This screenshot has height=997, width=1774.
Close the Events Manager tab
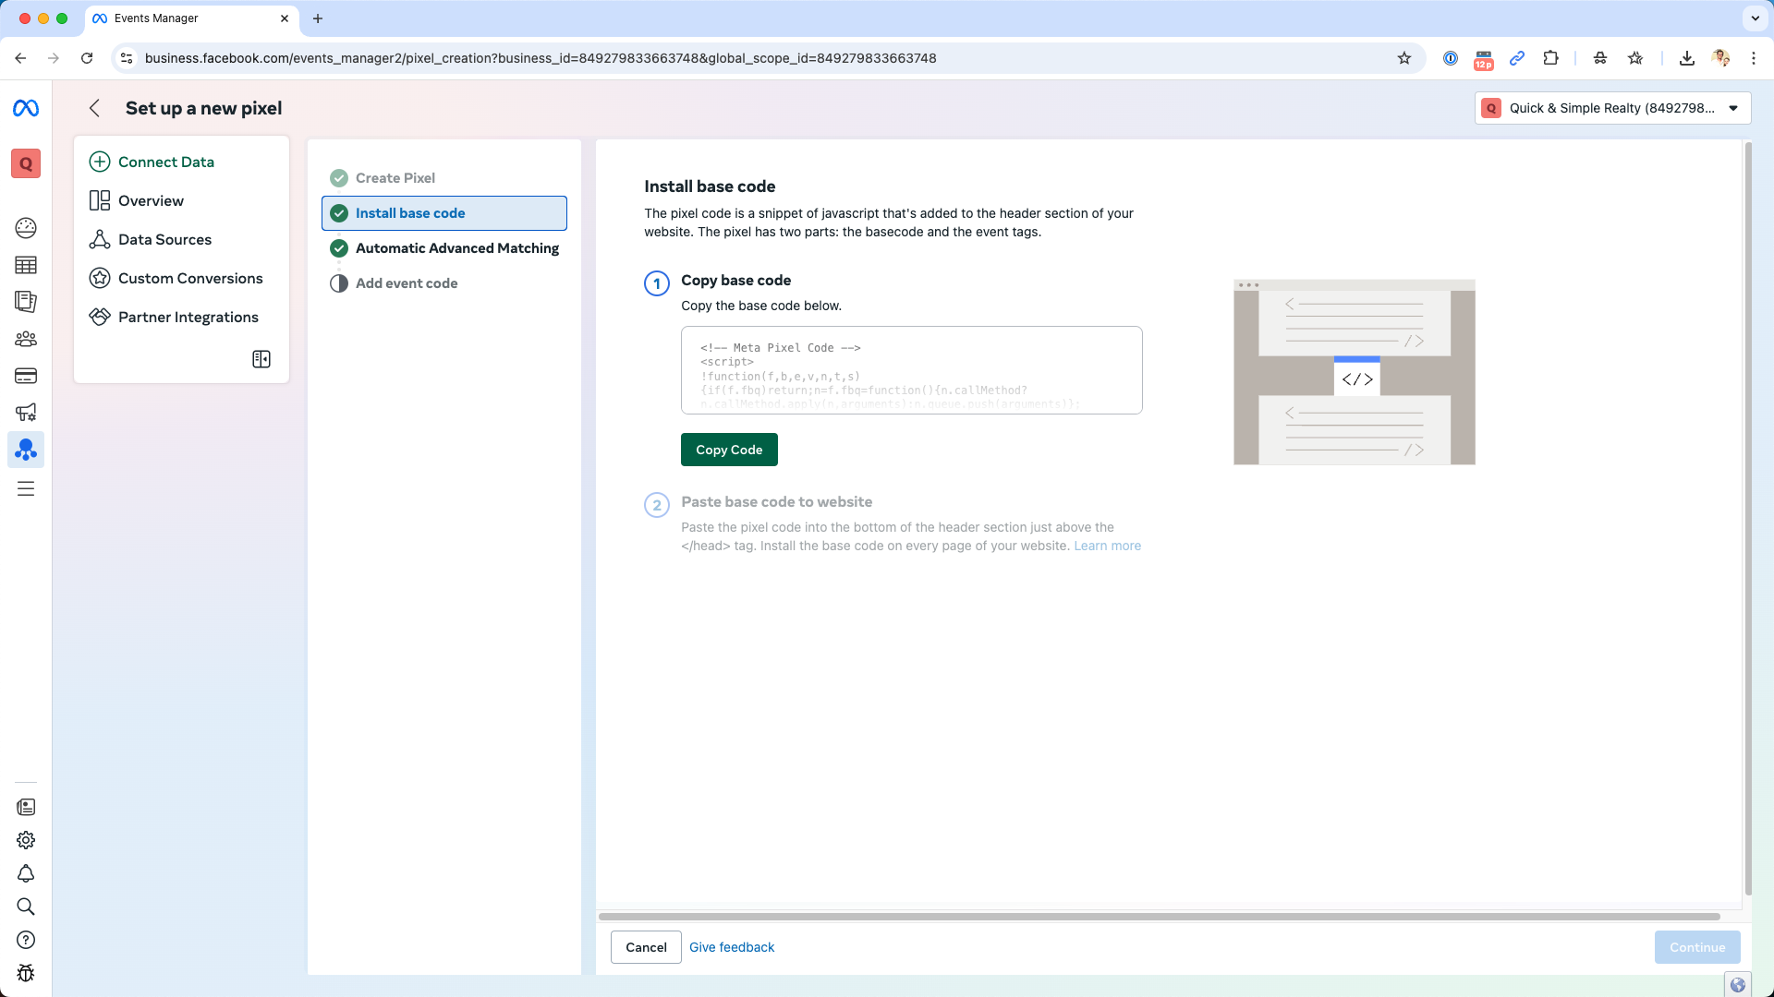click(x=285, y=18)
